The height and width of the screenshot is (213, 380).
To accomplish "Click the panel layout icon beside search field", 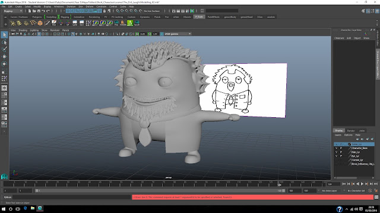I will tap(202, 11).
